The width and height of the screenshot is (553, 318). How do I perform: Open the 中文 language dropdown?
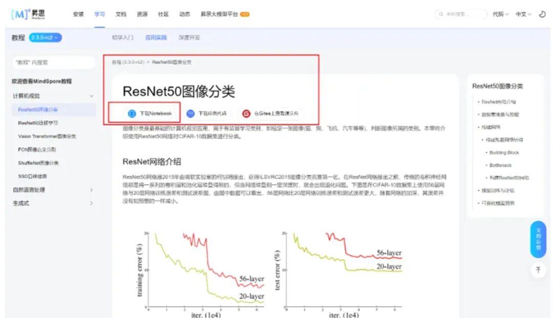(x=523, y=14)
